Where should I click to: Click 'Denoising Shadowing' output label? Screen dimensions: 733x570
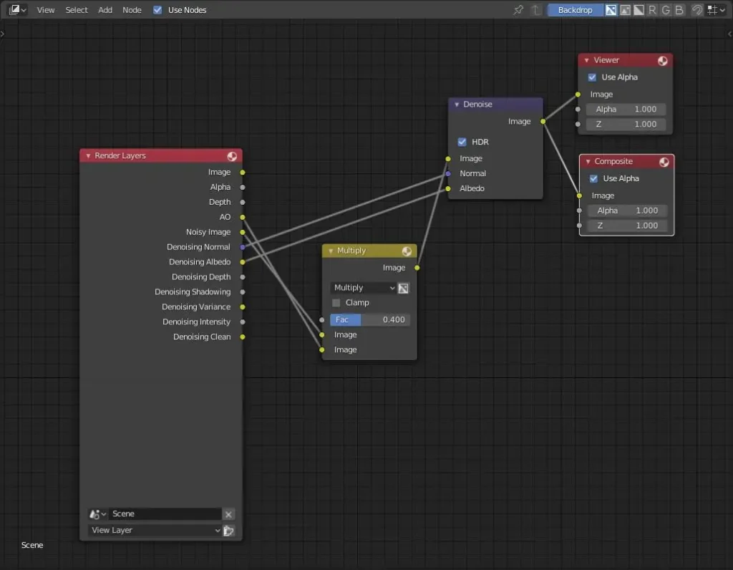tap(193, 292)
